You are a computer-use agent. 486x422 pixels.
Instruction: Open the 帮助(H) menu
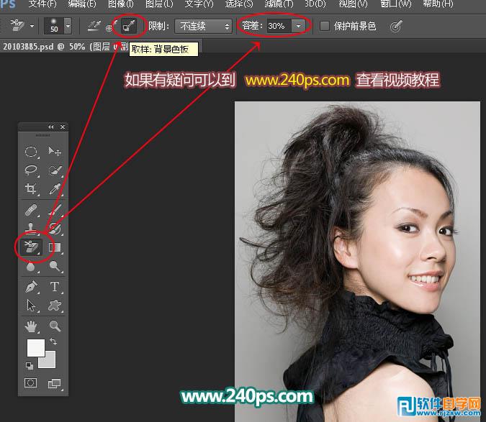click(x=438, y=4)
